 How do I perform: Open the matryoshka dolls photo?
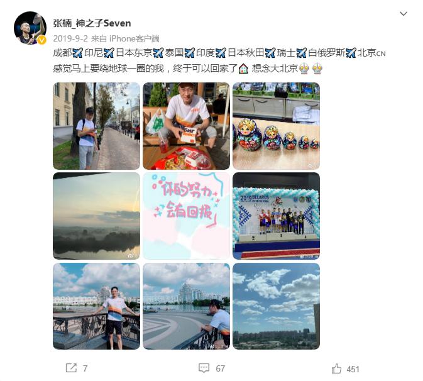point(276,126)
